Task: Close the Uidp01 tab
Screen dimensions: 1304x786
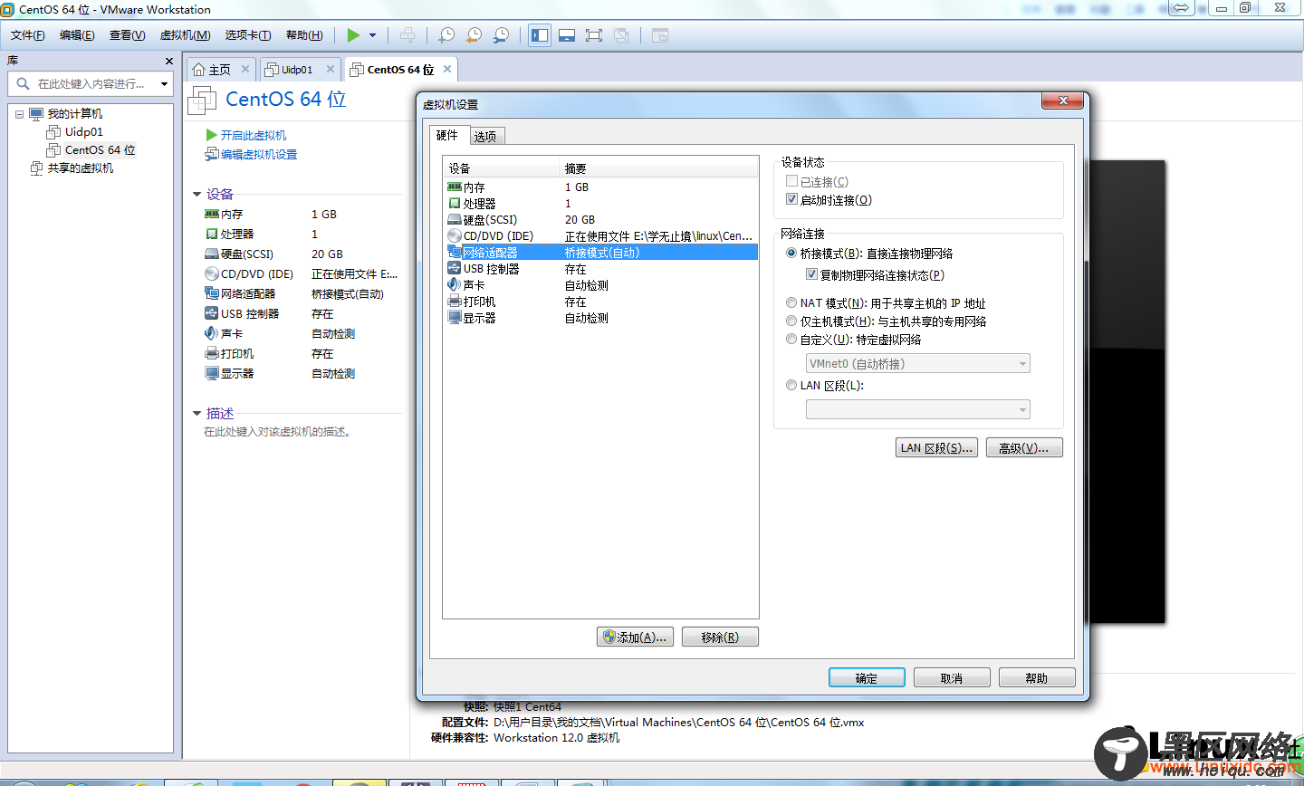Action: (x=331, y=69)
